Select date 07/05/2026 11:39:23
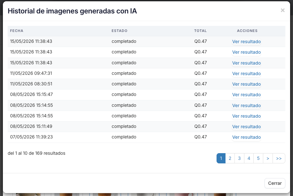Image resolution: width=293 pixels, height=196 pixels. 31,137
